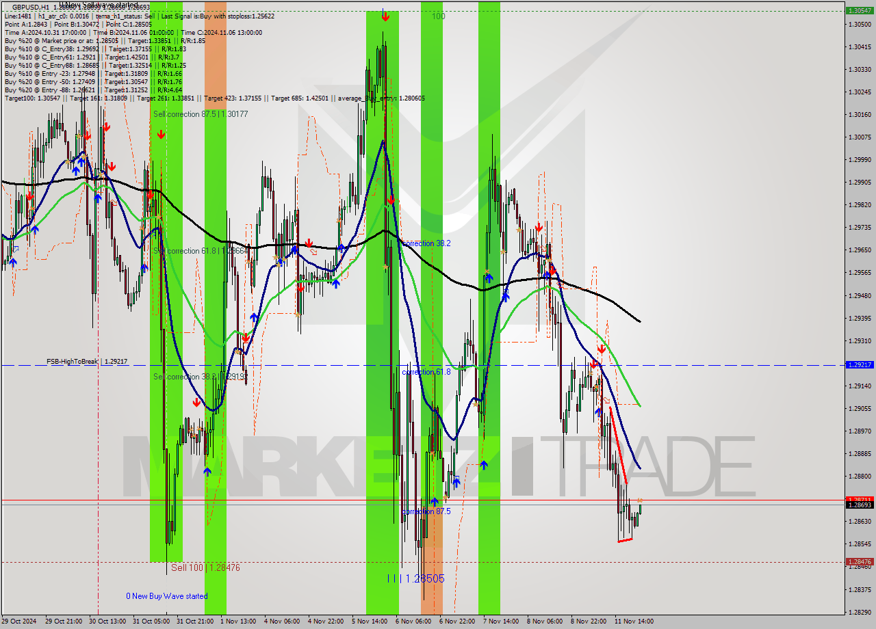Click the '1 Nov 13:00' time label
The height and width of the screenshot is (629, 876).
[238, 621]
